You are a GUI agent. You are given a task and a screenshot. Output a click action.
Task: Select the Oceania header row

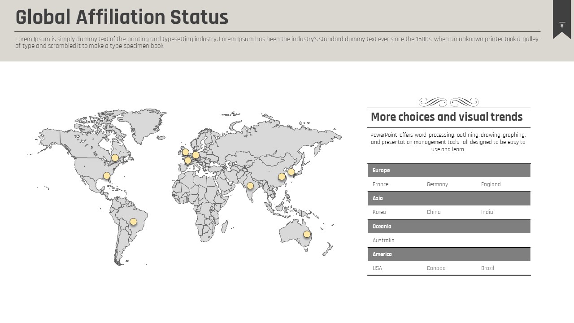point(448,227)
